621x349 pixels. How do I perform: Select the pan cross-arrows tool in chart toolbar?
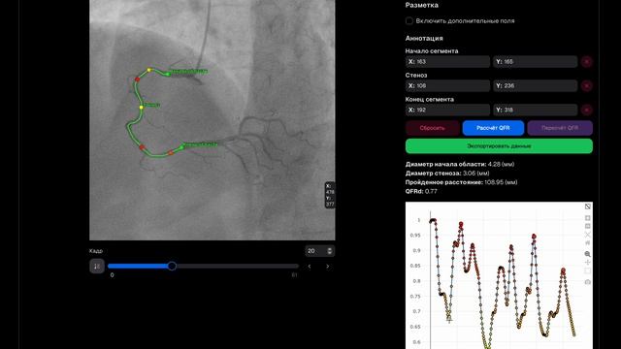click(x=587, y=263)
